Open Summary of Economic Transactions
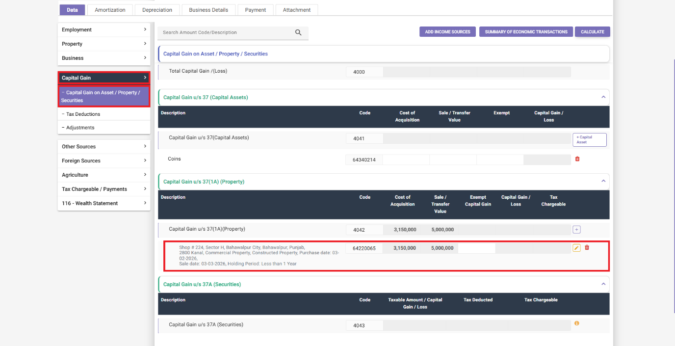The height and width of the screenshot is (346, 675). point(526,32)
